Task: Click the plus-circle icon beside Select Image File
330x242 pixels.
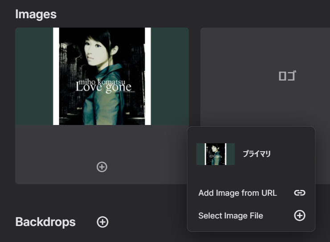Action: [300, 216]
